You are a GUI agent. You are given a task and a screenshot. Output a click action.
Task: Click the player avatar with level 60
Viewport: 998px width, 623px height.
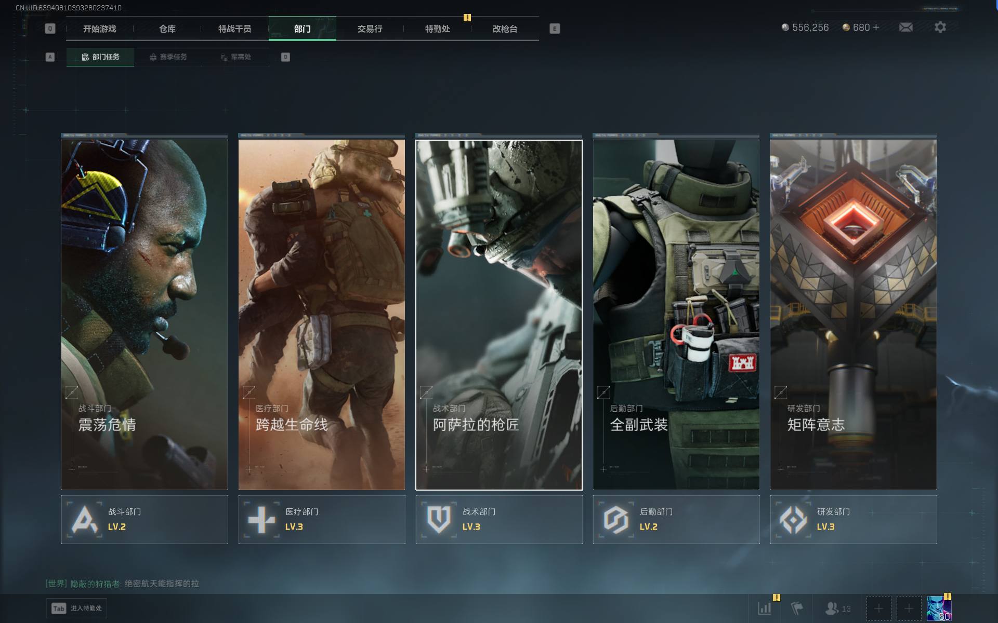click(x=939, y=608)
